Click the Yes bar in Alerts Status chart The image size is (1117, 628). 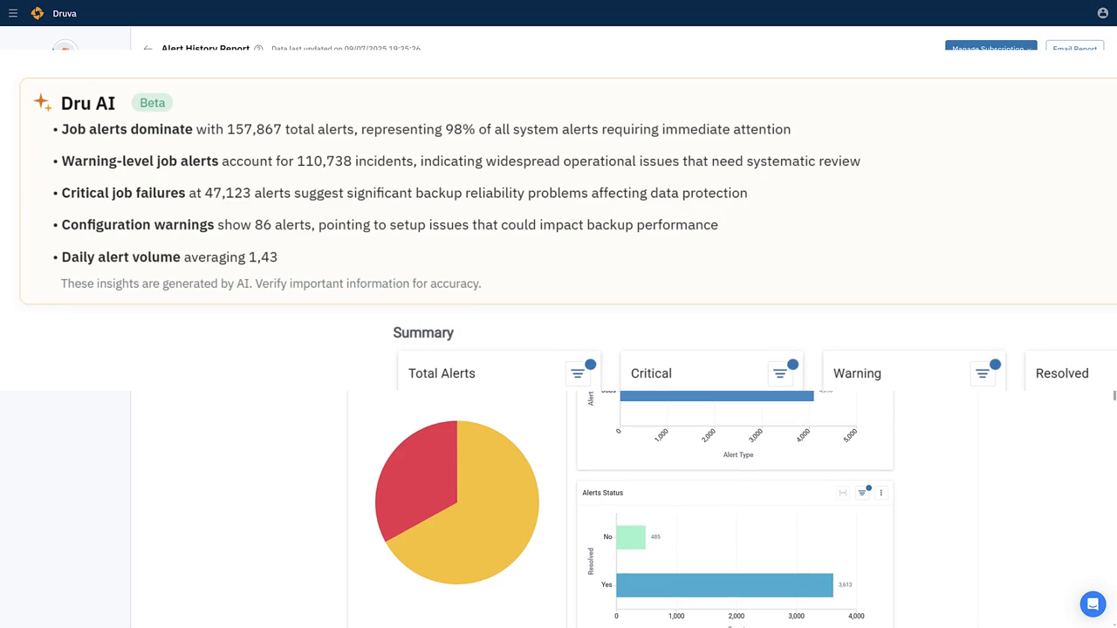(x=724, y=585)
